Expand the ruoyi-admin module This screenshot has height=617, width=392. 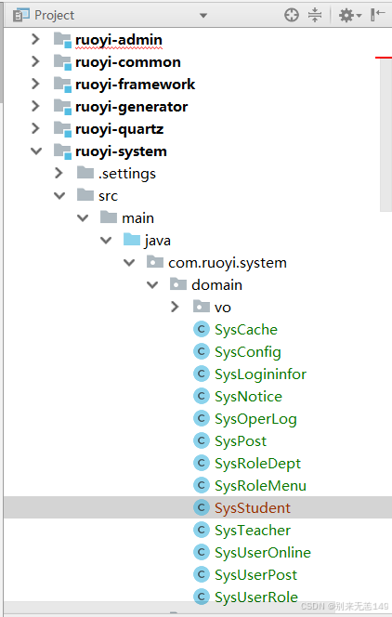pyautogui.click(x=35, y=39)
